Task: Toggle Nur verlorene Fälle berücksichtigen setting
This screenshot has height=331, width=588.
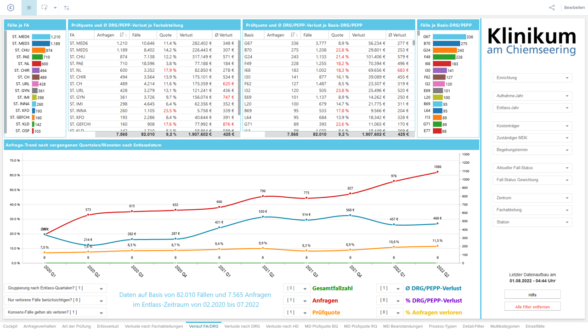Action: coord(56,300)
